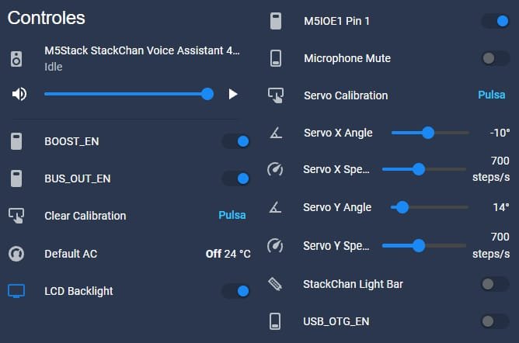Click the Clear Calibration gesture-tap icon

(16, 216)
